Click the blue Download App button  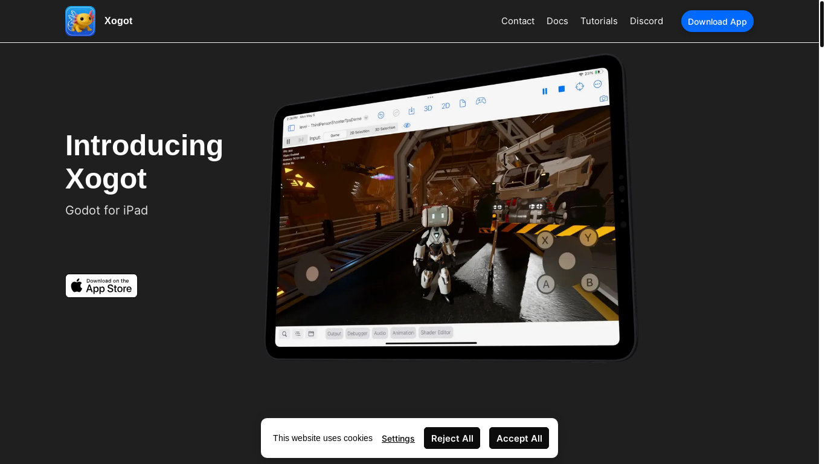[717, 21]
